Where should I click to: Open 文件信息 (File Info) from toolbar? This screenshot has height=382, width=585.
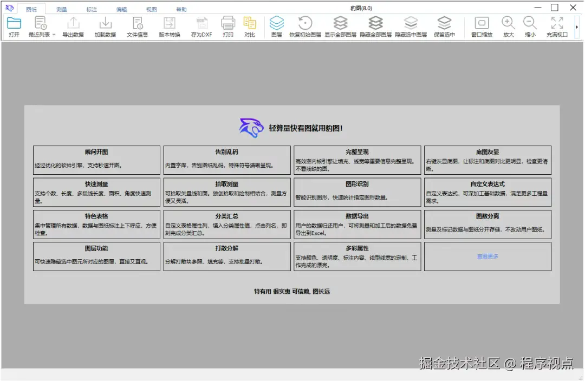click(137, 25)
